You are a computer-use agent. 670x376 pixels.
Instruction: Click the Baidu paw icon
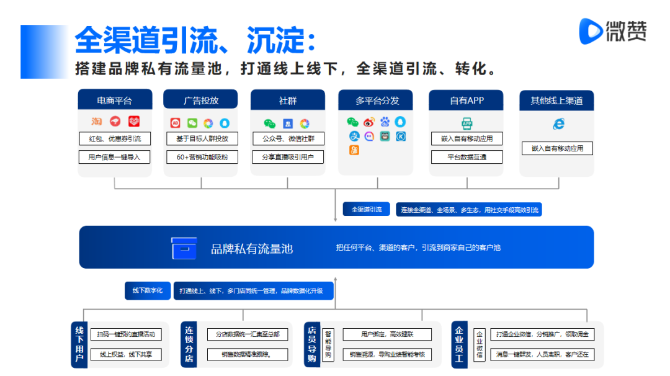(385, 122)
